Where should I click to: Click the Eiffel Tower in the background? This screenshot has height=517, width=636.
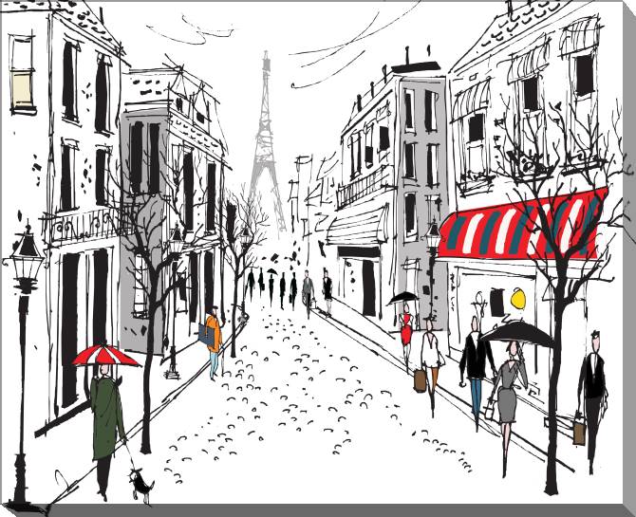267,142
